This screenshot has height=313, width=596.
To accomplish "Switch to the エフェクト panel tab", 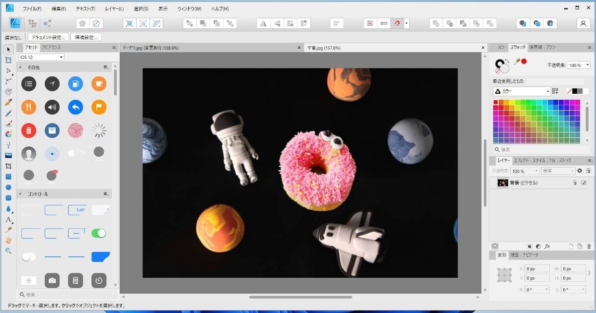I will 521,161.
